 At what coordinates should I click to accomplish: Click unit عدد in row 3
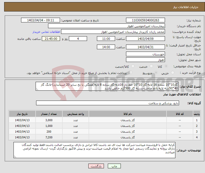[76, 132]
